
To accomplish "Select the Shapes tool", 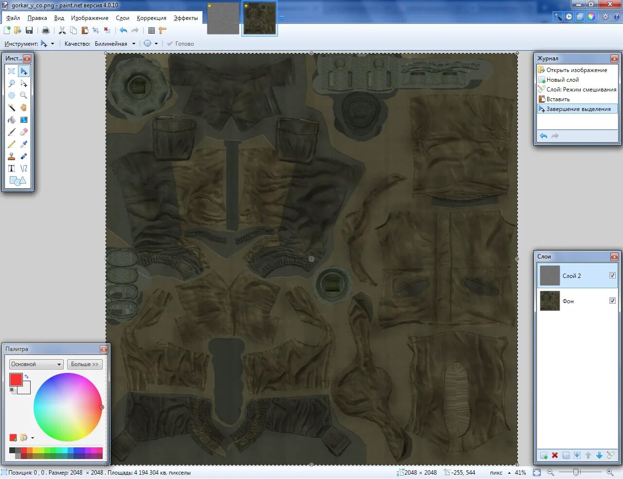I will pos(18,181).
